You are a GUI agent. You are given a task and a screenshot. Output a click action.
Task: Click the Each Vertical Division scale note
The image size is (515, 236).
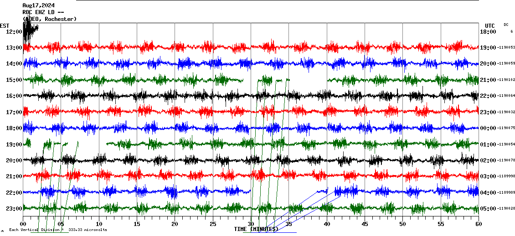pos(58,230)
